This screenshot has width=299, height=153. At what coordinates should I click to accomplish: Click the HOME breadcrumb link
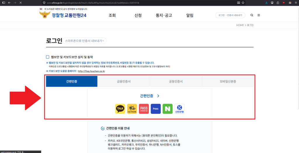240,25
